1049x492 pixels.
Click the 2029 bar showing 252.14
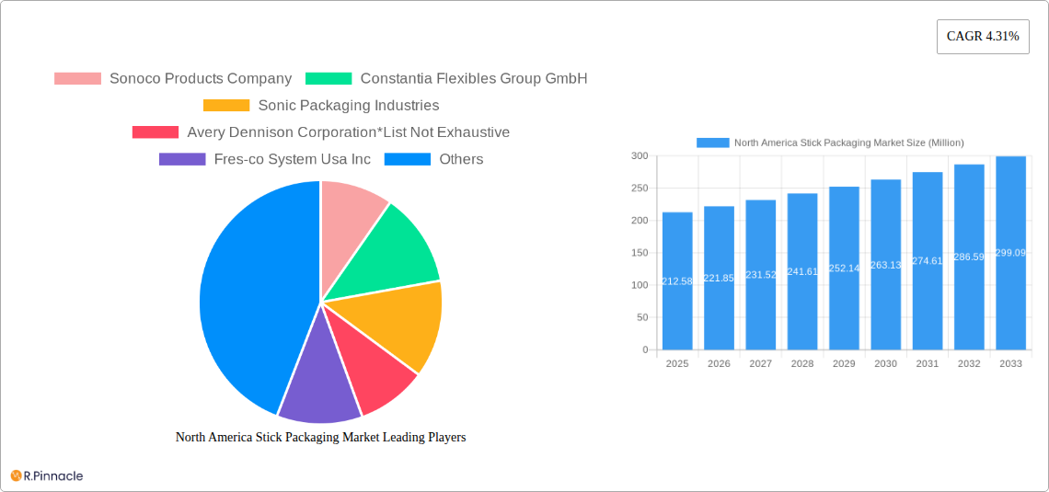[x=845, y=268]
